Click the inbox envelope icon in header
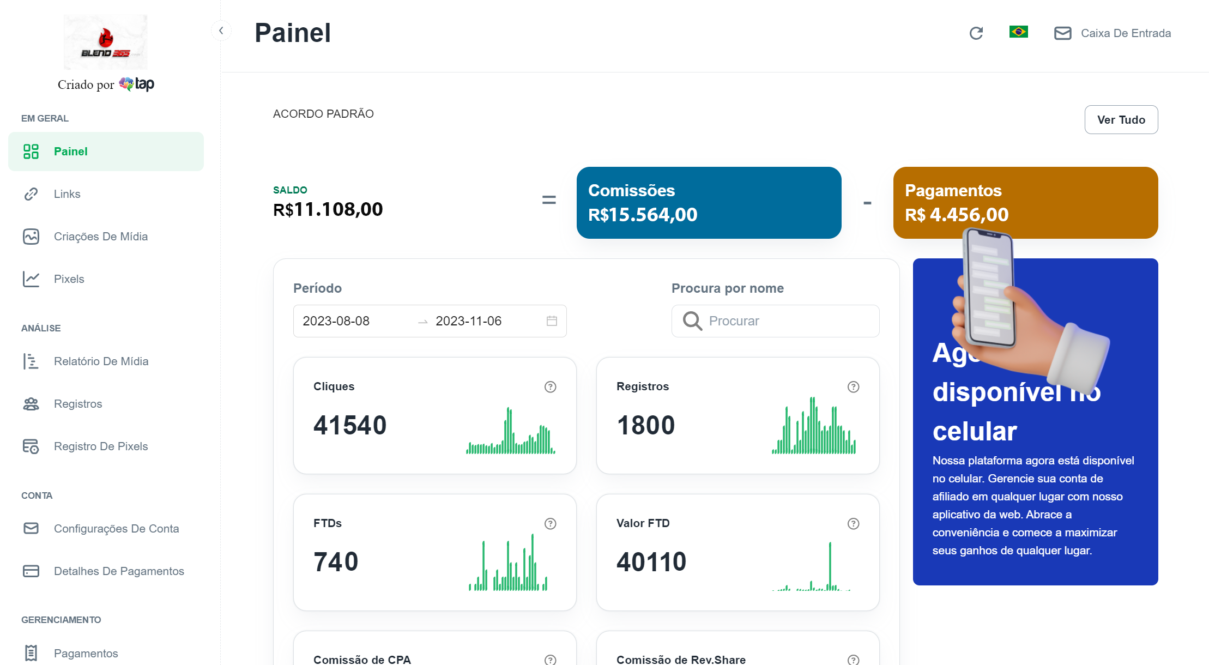Screen dimensions: 1209x665 click(1063, 33)
